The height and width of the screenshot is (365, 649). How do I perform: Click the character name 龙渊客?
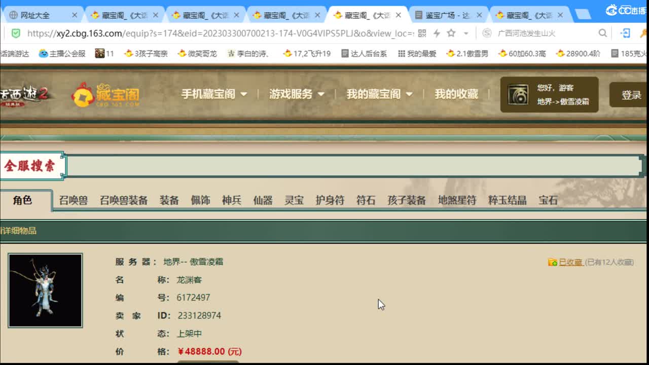point(189,280)
